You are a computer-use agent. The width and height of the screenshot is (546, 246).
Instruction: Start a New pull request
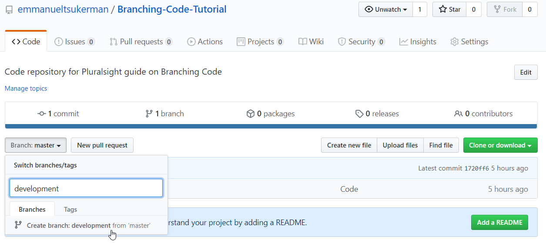pyautogui.click(x=102, y=145)
